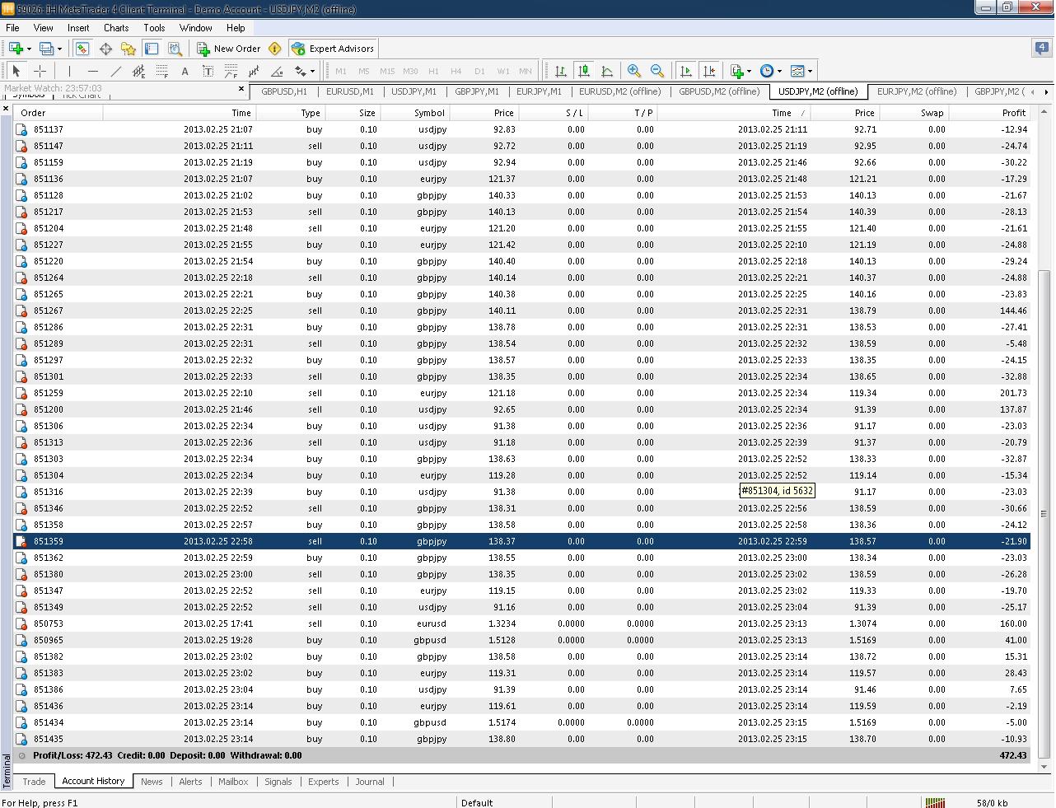Toggle the Navigator folder-star icon
Image resolution: width=1056 pixels, height=808 pixels.
[x=128, y=49]
